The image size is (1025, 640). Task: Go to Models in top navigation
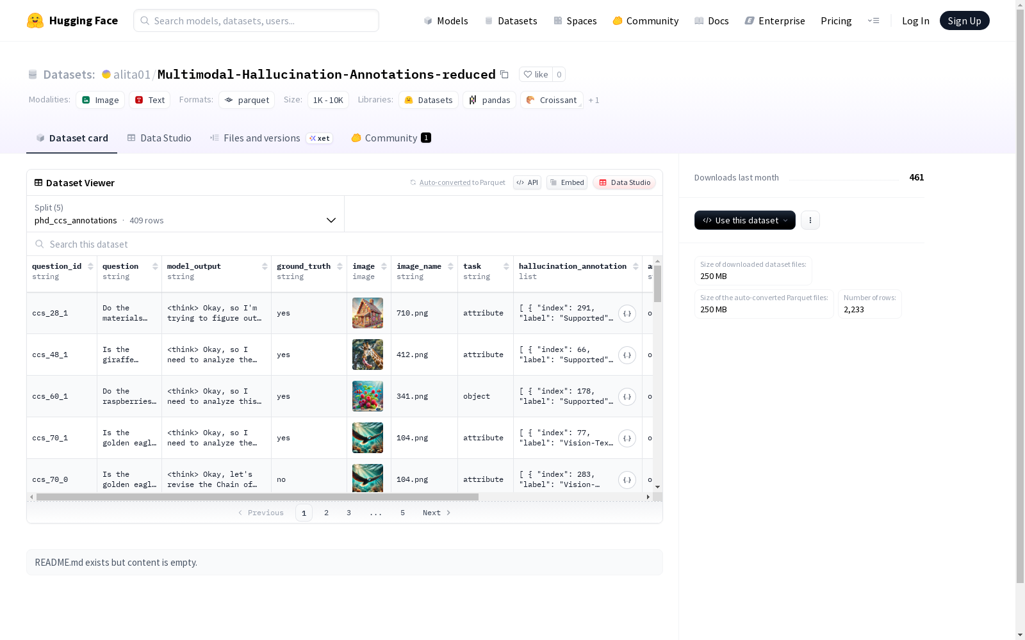446,20
